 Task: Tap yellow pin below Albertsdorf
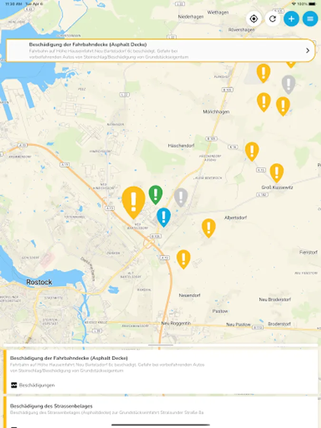click(209, 228)
